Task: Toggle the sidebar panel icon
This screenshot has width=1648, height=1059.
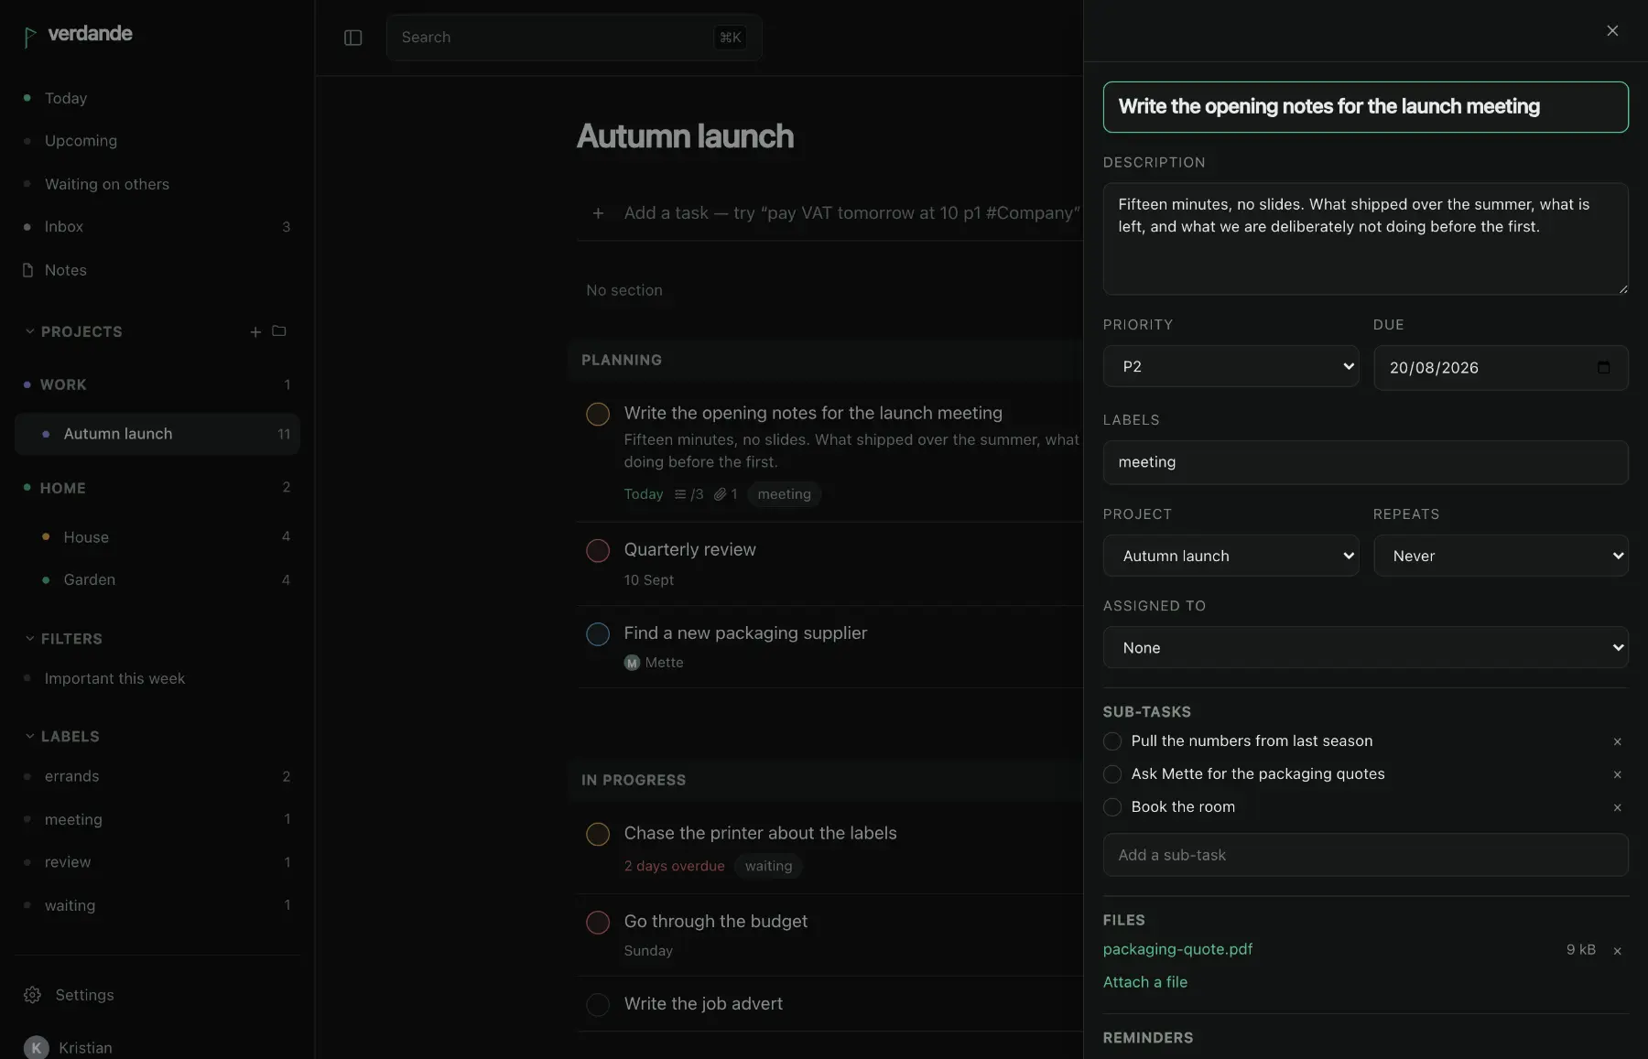Action: (352, 38)
